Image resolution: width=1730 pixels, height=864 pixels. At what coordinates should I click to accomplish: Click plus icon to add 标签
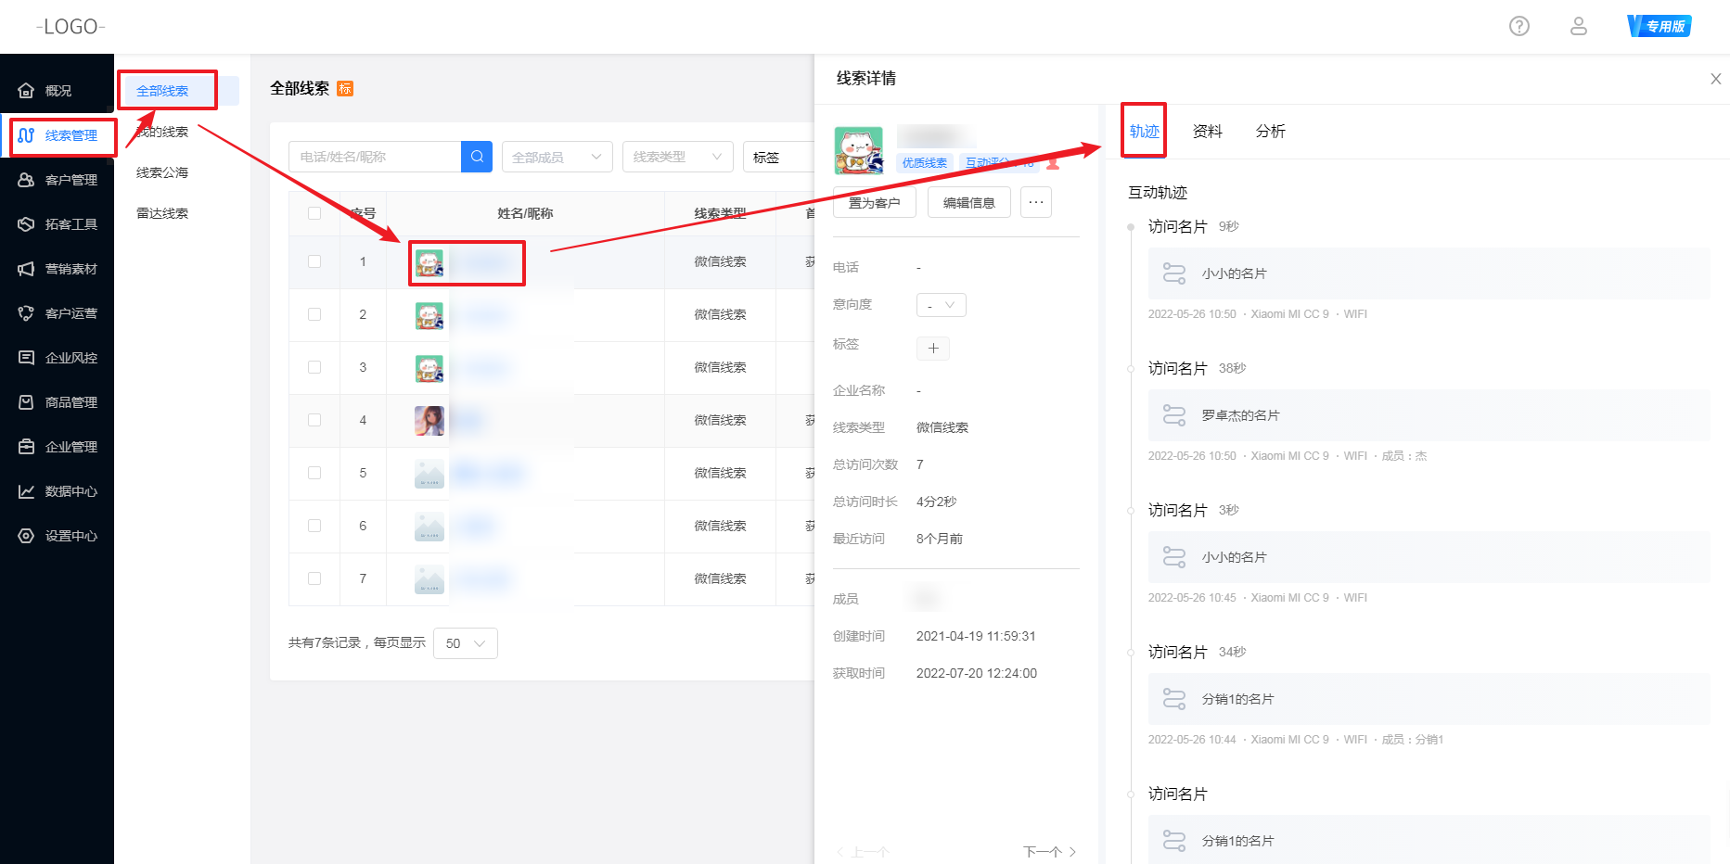tap(932, 349)
